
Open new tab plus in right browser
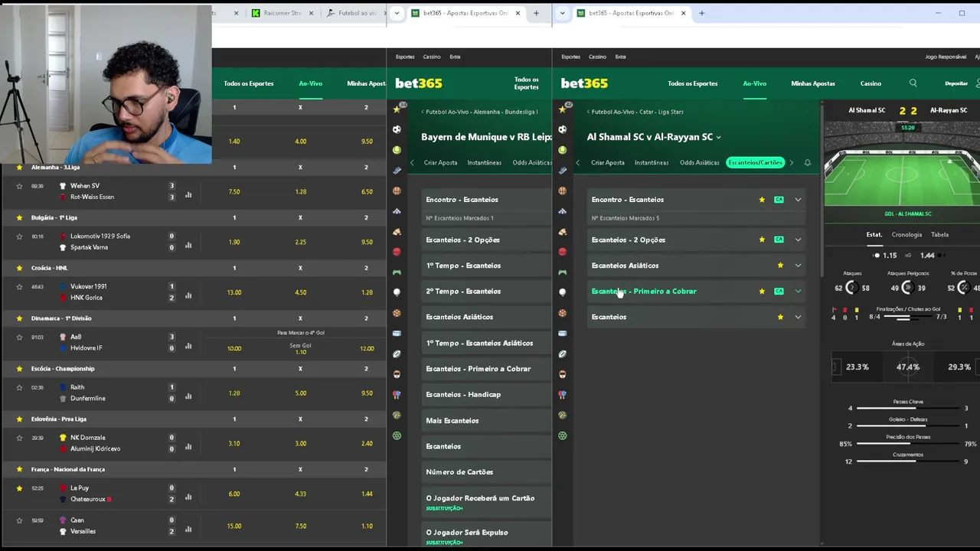701,13
